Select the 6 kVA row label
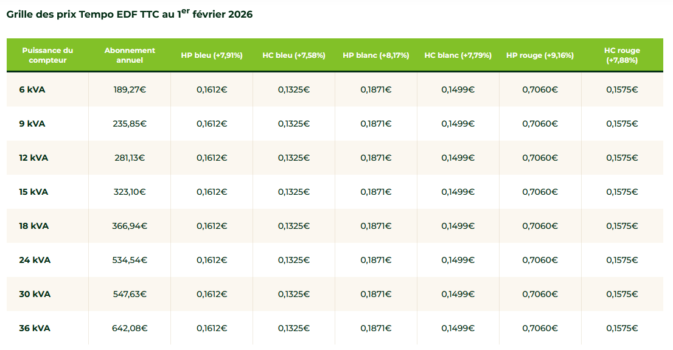Image resolution: width=673 pixels, height=350 pixels. click(x=32, y=89)
